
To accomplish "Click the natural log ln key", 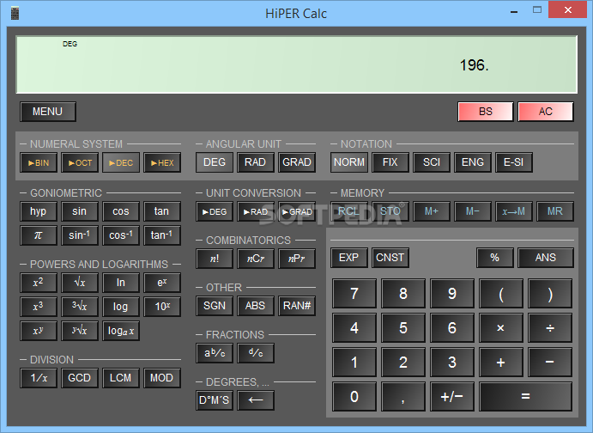I will click(x=121, y=283).
